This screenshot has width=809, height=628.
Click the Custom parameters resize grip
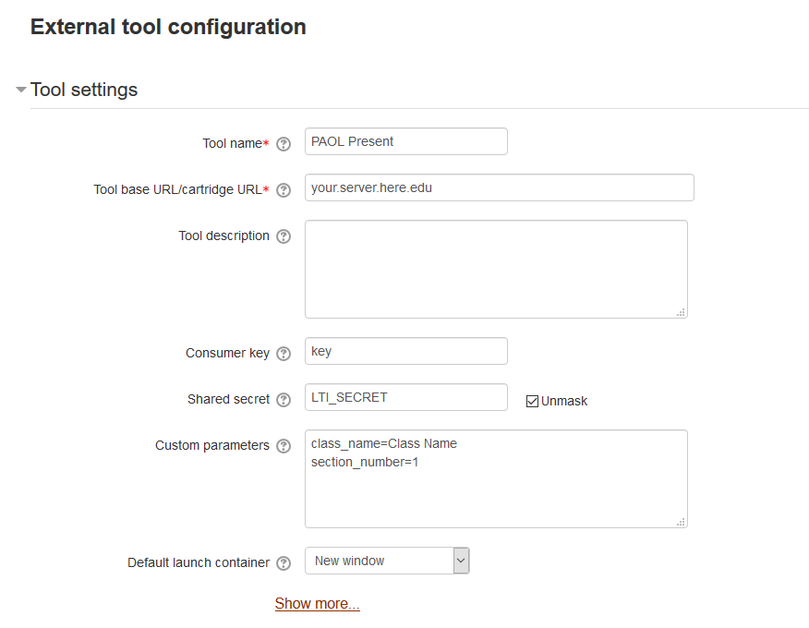pos(681,522)
